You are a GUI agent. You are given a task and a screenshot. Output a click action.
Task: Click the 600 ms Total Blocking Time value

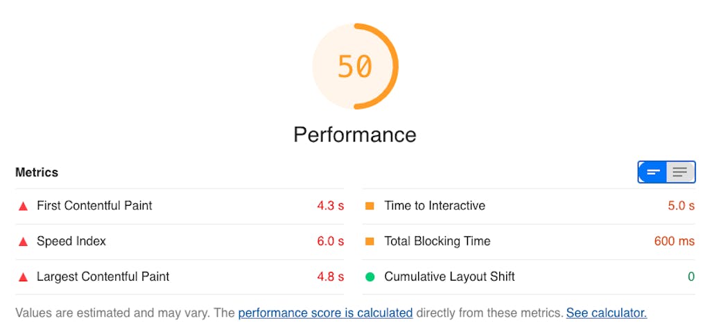(674, 242)
